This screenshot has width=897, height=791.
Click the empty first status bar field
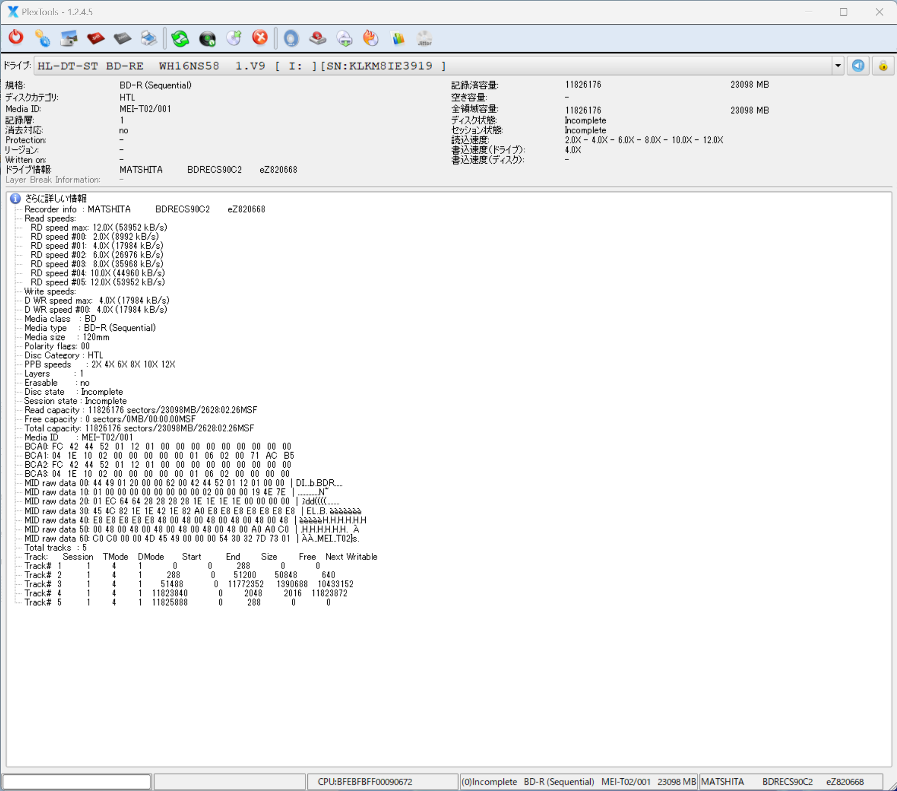(77, 782)
